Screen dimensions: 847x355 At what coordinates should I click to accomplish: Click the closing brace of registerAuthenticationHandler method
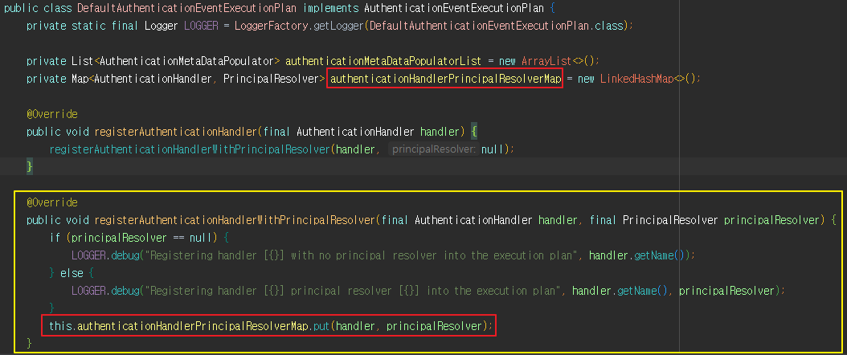coord(30,167)
